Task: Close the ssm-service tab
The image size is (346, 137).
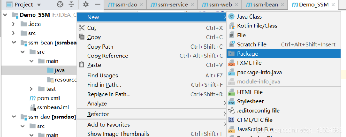Action: [193, 5]
